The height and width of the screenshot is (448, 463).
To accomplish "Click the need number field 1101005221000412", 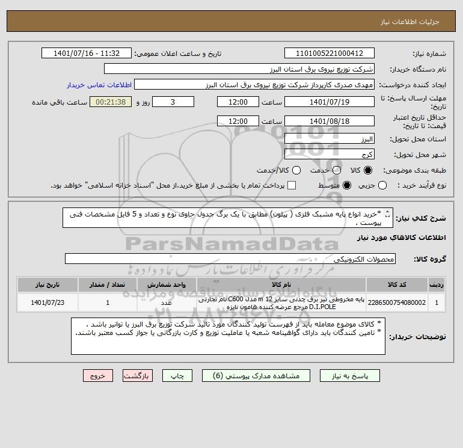I will pos(330,53).
